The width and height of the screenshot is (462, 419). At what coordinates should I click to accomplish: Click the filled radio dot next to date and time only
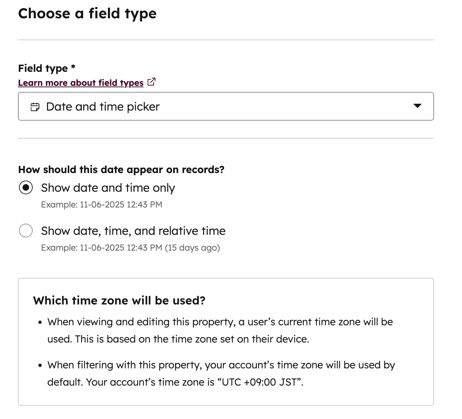click(25, 187)
